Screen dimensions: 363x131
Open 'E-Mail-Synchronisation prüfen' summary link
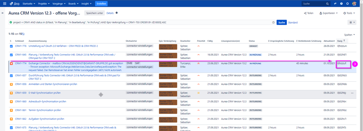[44, 93]
